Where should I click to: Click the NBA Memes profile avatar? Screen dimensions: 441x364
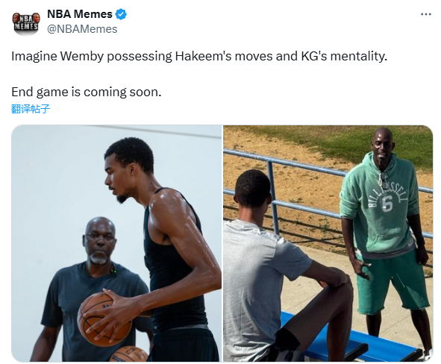click(x=25, y=24)
